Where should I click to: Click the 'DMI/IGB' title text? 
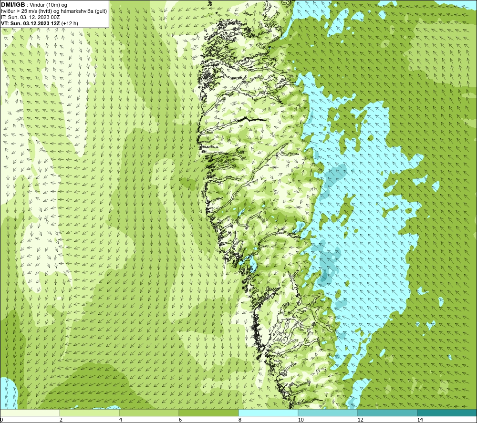13,5
